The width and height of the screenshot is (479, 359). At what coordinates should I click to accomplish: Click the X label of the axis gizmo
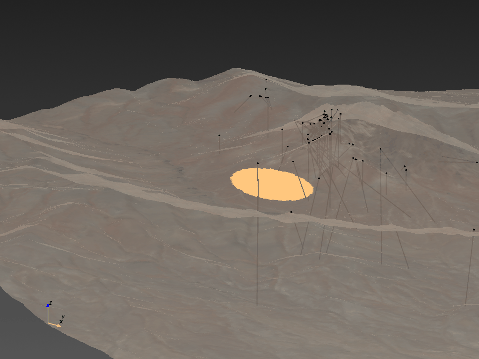tap(61, 322)
